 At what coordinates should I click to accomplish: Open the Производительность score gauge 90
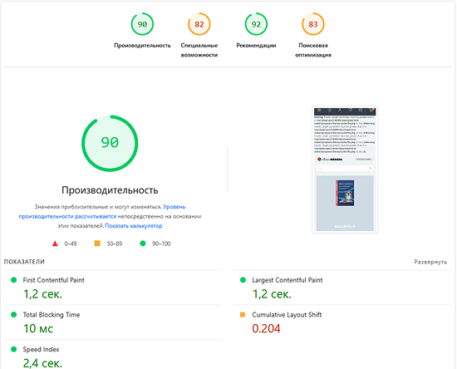(142, 24)
